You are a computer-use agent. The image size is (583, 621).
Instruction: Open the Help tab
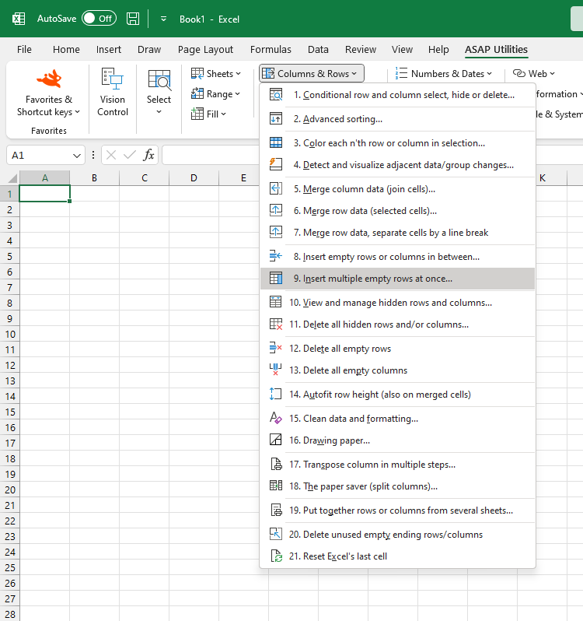(438, 50)
